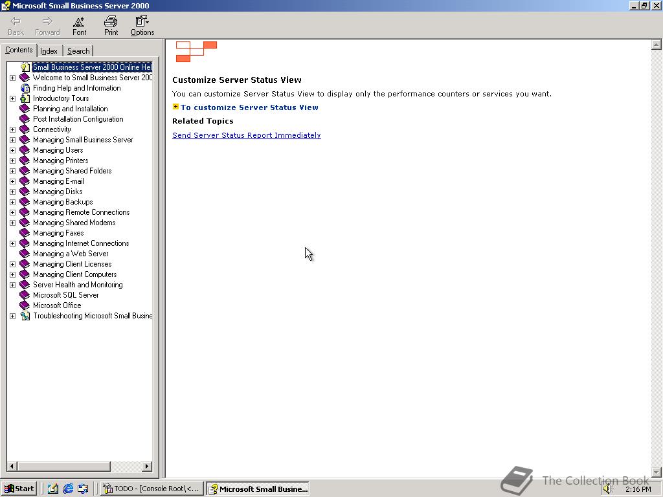This screenshot has height=497, width=663.
Task: Launch Internet Explorer from quick launch
Action: pyautogui.click(x=68, y=489)
